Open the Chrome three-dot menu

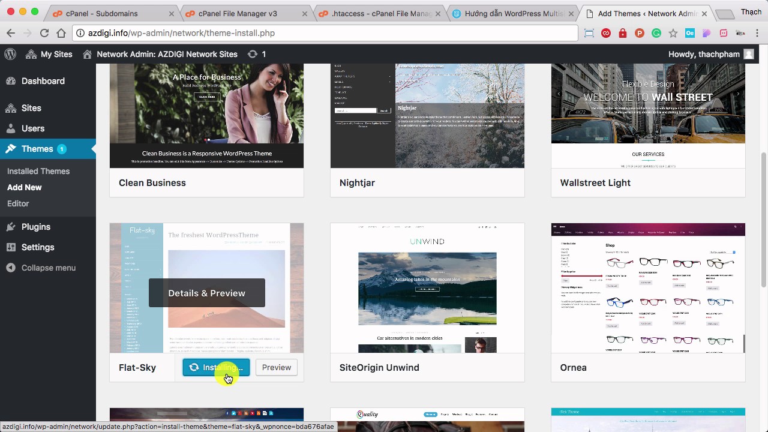pyautogui.click(x=757, y=33)
